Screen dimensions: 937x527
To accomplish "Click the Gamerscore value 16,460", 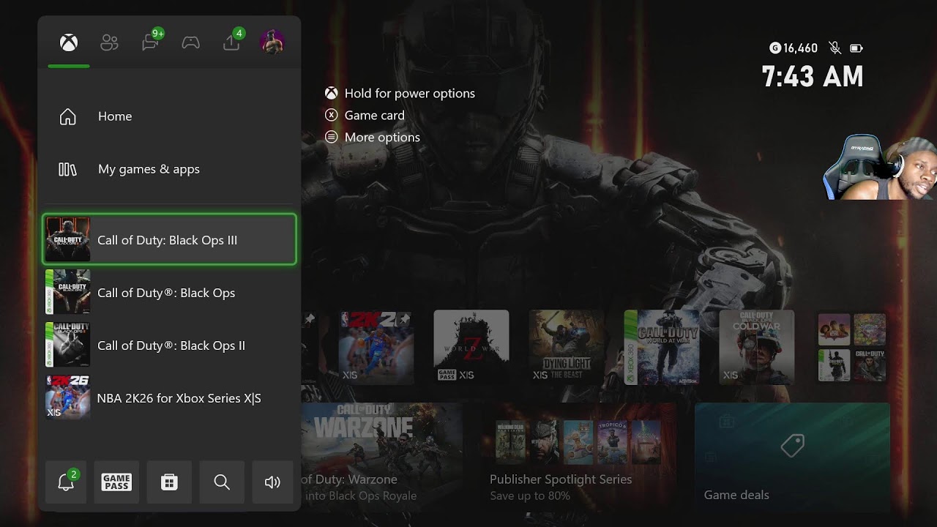I will tap(800, 48).
